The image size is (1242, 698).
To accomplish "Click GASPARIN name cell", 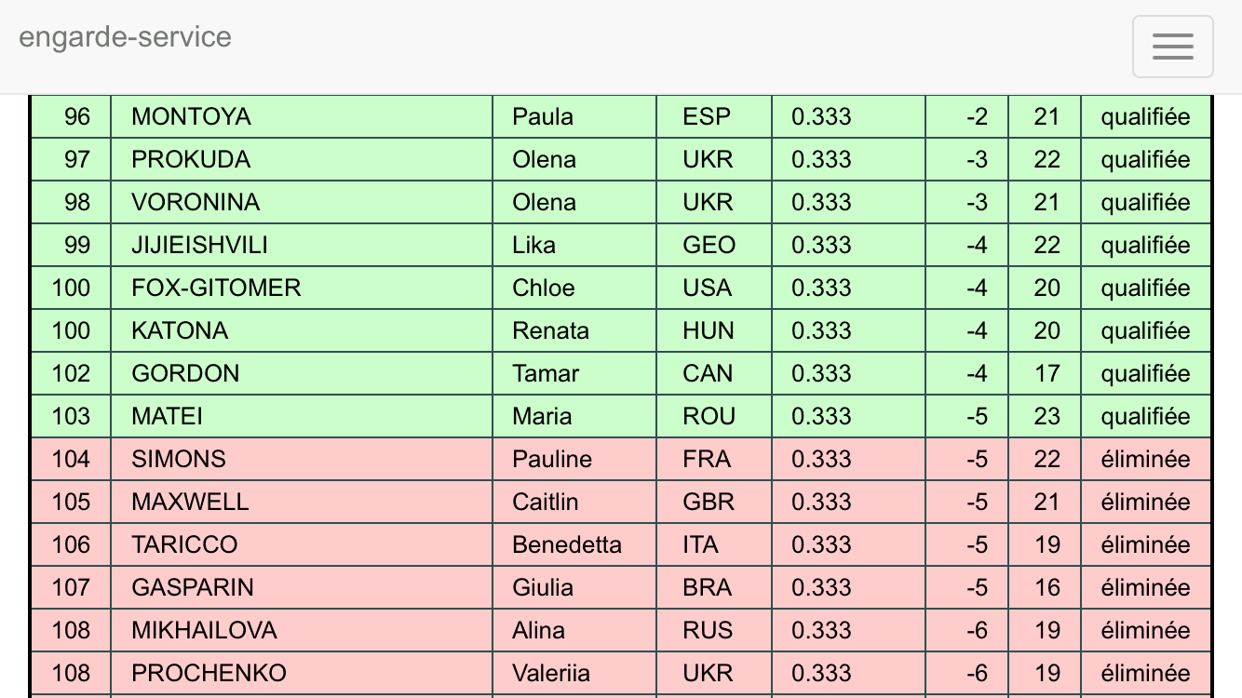I will [x=302, y=587].
